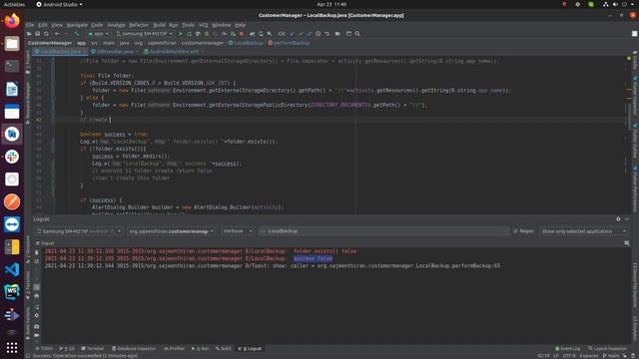This screenshot has height=359, width=639.
Task: Click the CustomerManager breadcrumb
Action: click(x=50, y=43)
